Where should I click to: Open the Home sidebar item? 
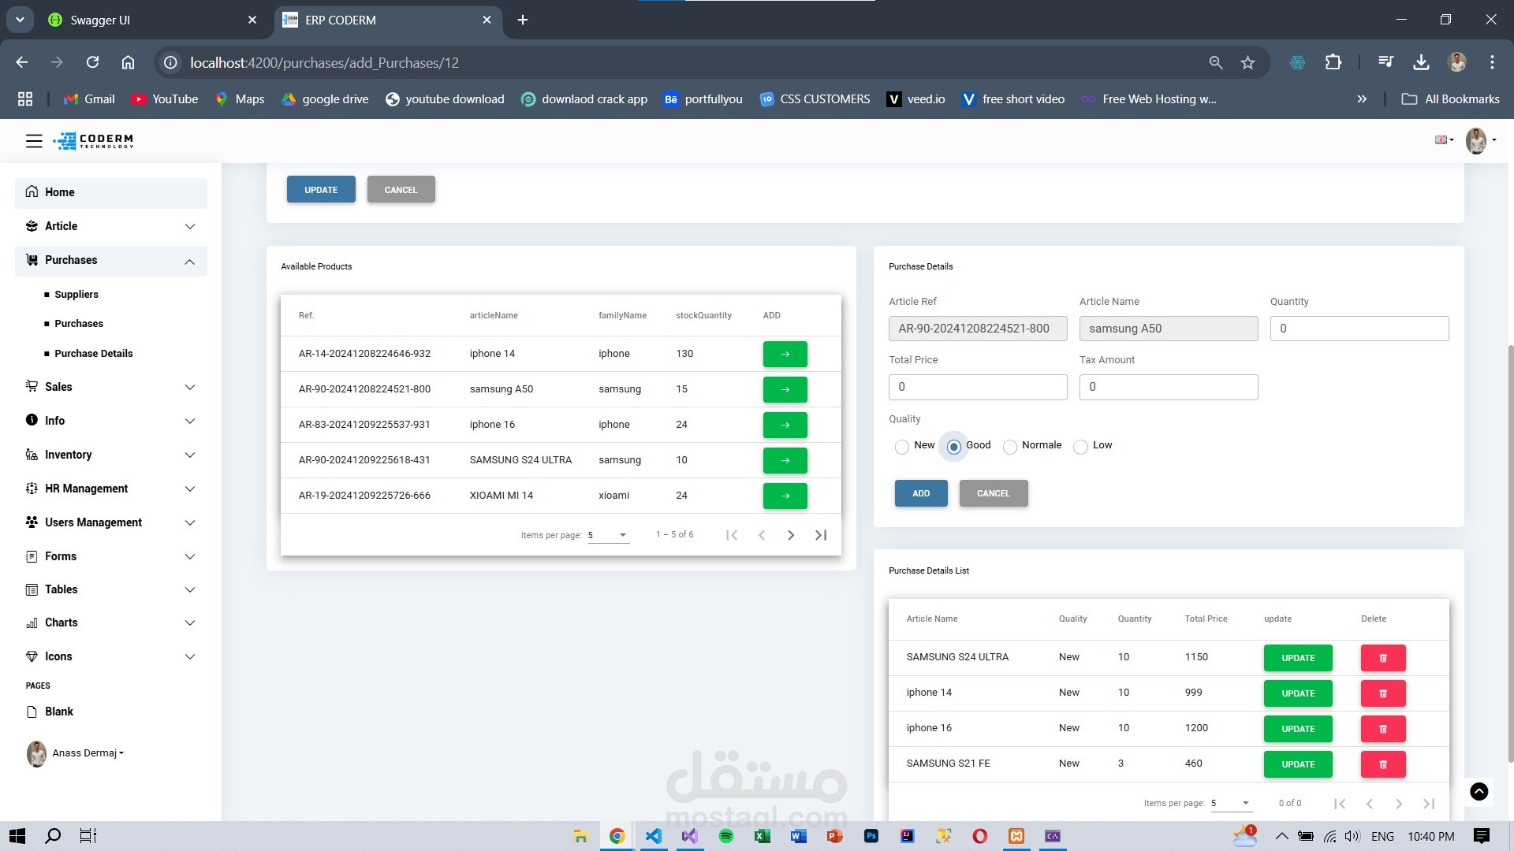pos(111,193)
